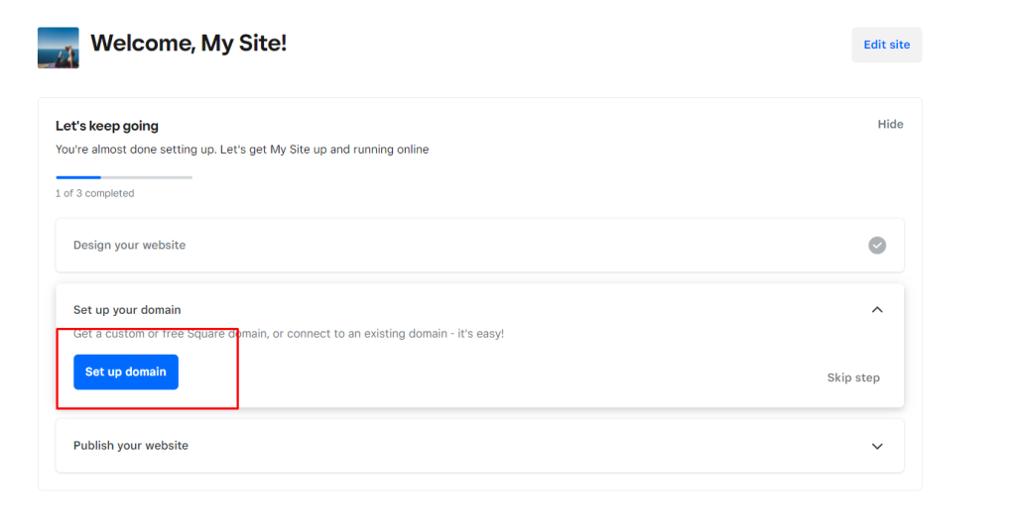1016x529 pixels.
Task: Select the Set up your domain heading
Action: pos(127,310)
